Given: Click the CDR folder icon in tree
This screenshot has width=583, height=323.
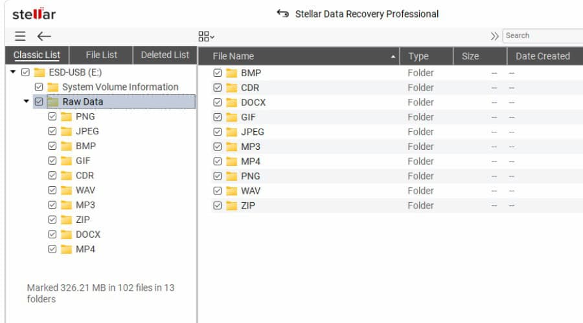Looking at the screenshot, I should click(x=66, y=176).
